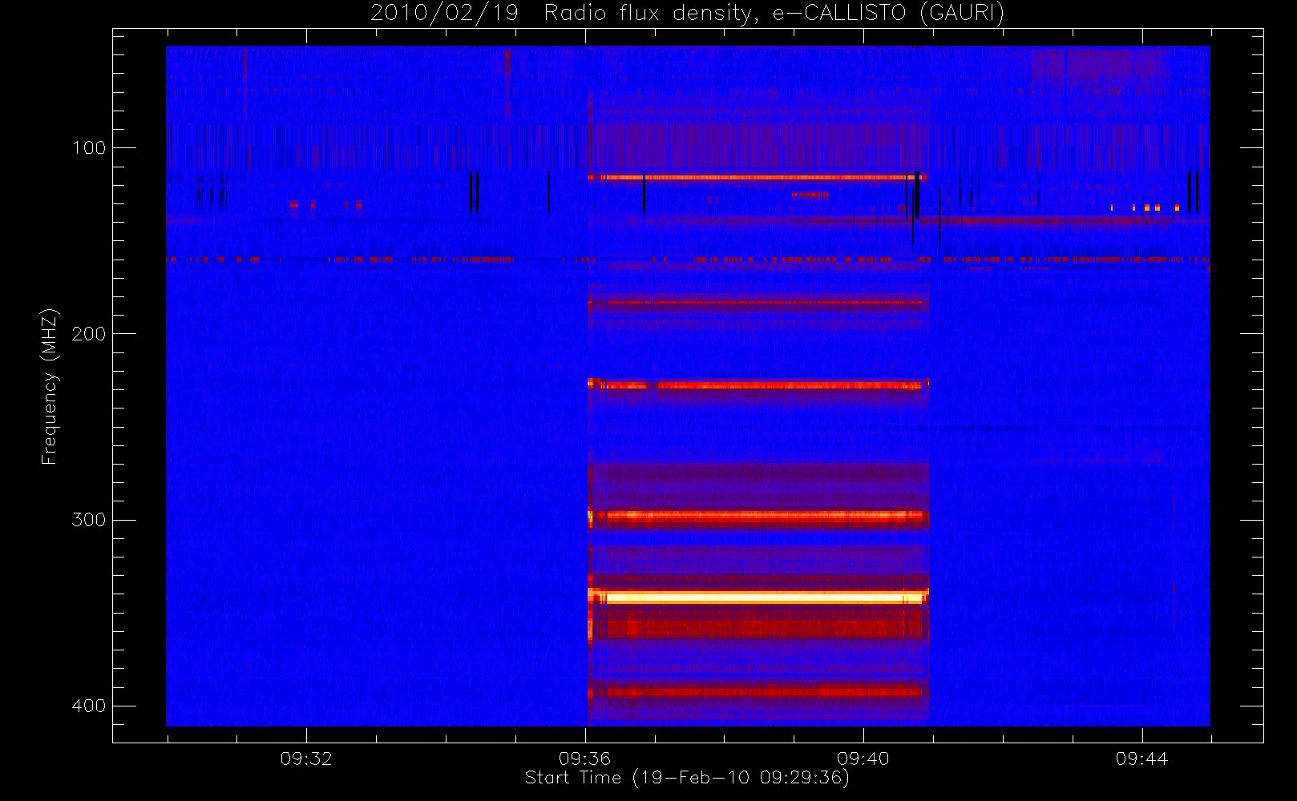Click the 09:36 time tick label
Image resolution: width=1297 pixels, height=801 pixels.
click(x=584, y=759)
